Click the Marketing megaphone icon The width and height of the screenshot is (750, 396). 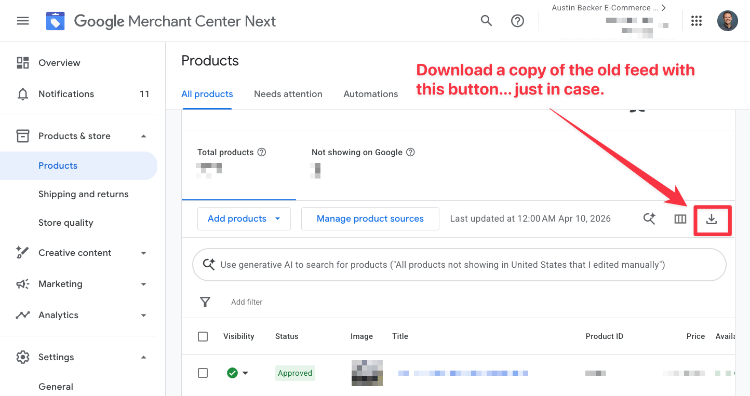coord(23,284)
